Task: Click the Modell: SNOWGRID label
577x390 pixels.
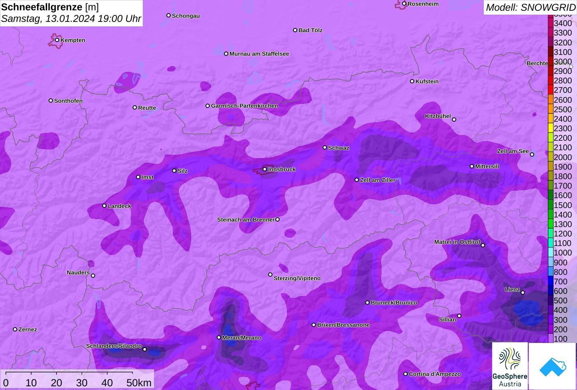Action: [x=530, y=7]
